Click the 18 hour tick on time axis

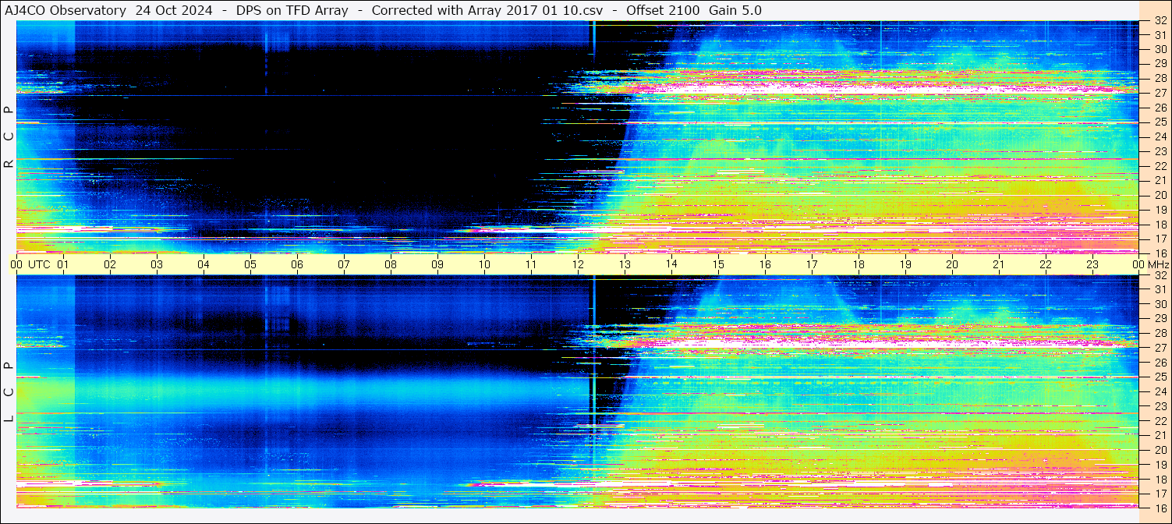[x=859, y=264]
